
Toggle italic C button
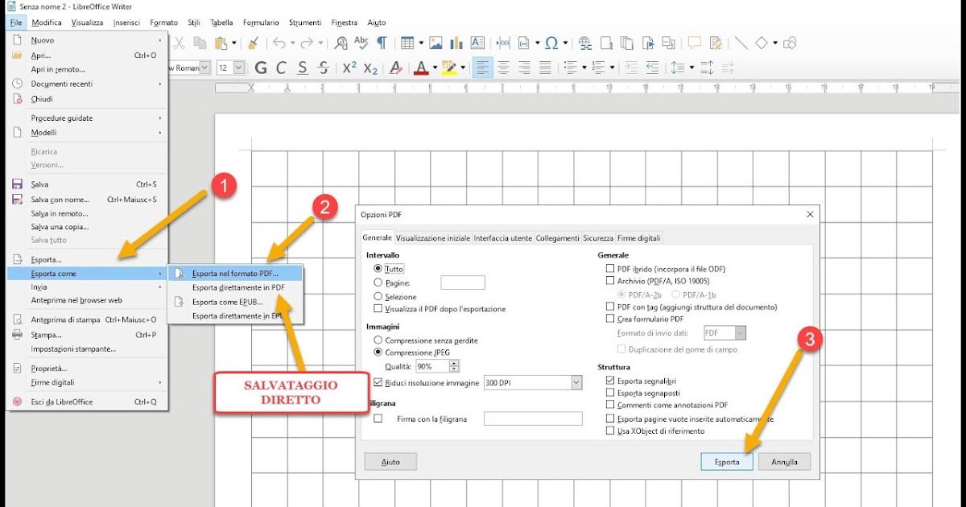(282, 68)
